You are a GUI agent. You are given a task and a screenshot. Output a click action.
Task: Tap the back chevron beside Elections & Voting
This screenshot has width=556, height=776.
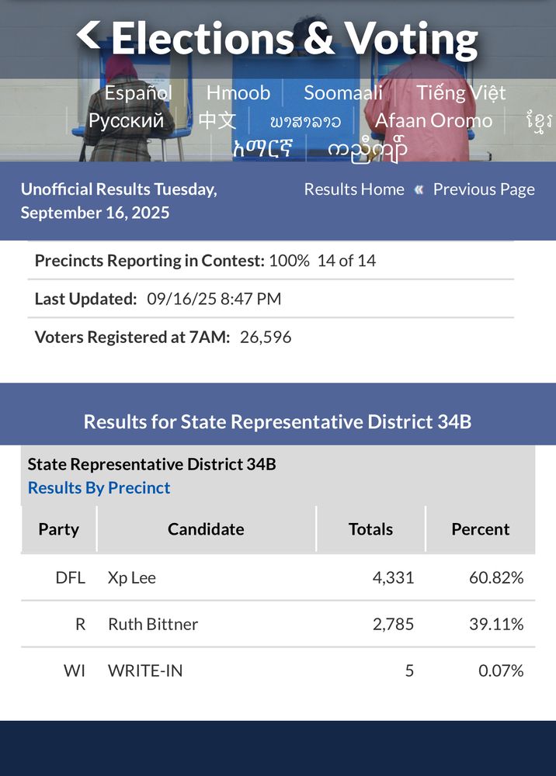(x=89, y=35)
